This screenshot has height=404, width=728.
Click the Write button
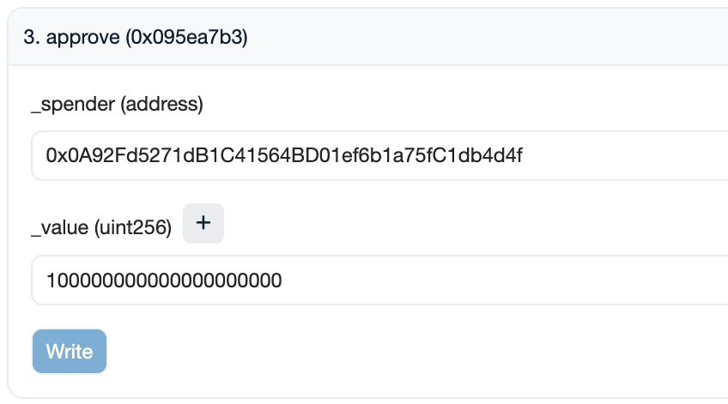tap(70, 352)
